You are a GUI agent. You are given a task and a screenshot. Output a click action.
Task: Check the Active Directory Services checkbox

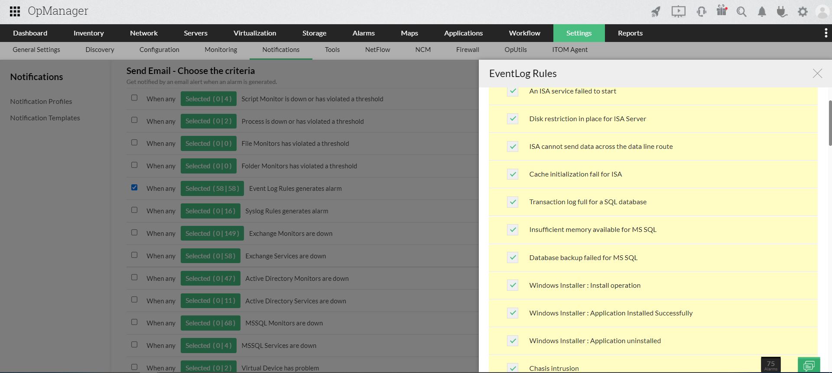(x=134, y=299)
